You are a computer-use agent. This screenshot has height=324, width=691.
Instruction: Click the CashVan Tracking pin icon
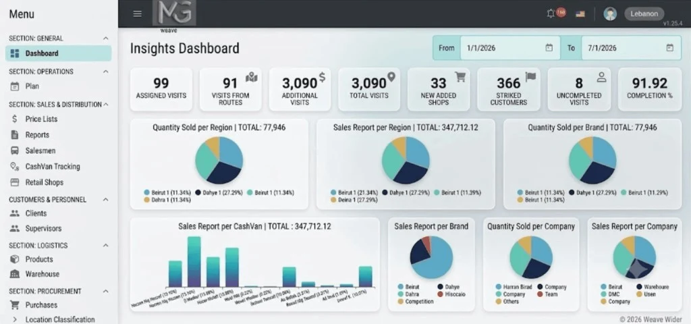click(x=15, y=167)
